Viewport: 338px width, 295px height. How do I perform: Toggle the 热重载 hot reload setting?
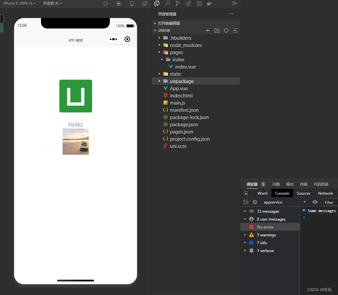click(52, 4)
